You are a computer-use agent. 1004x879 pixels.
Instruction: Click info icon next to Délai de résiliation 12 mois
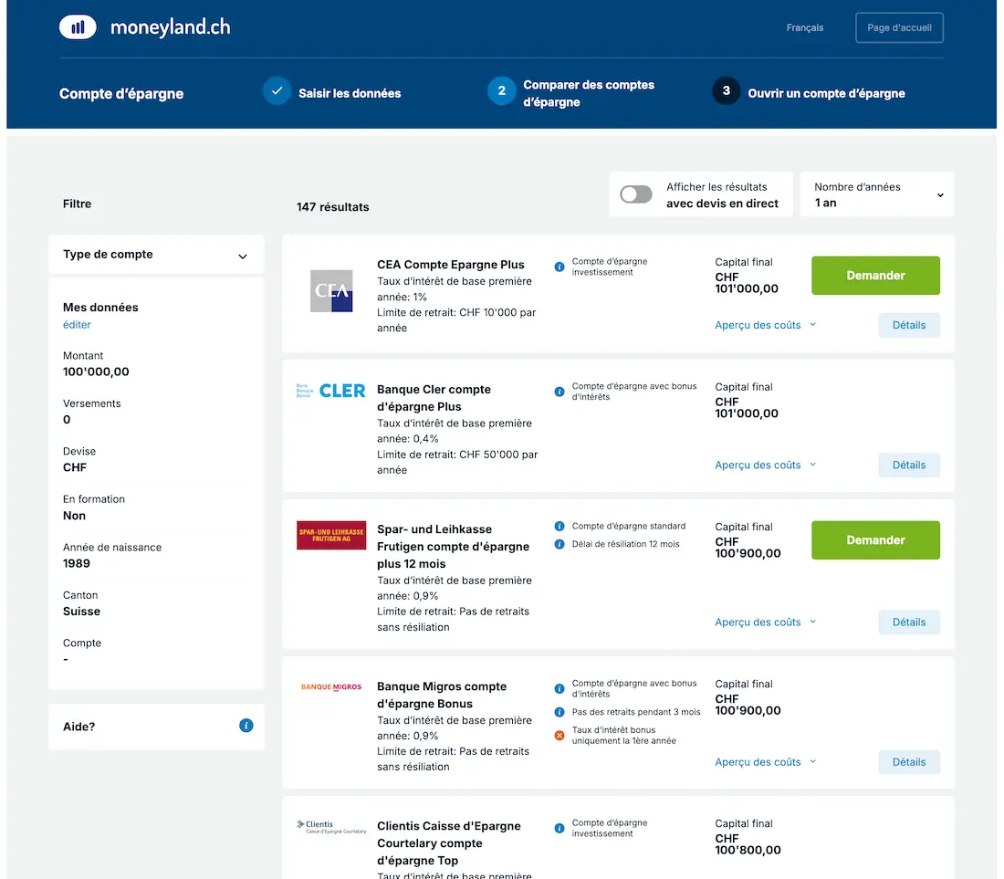(x=560, y=545)
